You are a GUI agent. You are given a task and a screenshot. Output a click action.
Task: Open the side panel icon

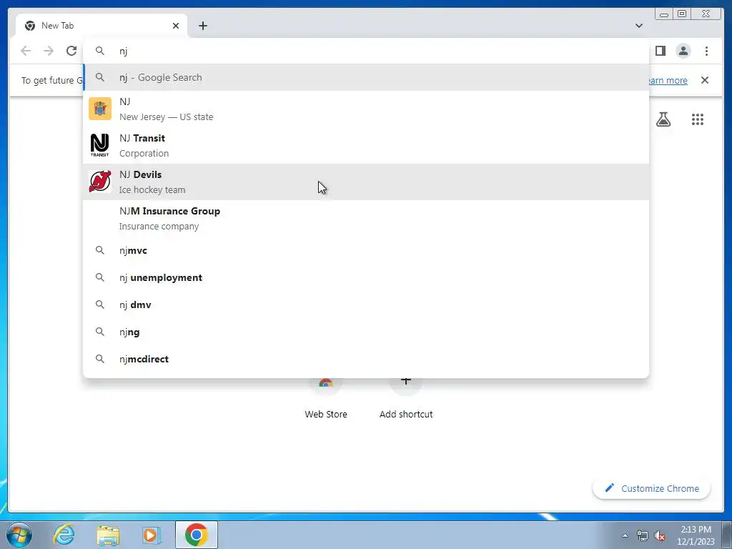click(x=660, y=51)
